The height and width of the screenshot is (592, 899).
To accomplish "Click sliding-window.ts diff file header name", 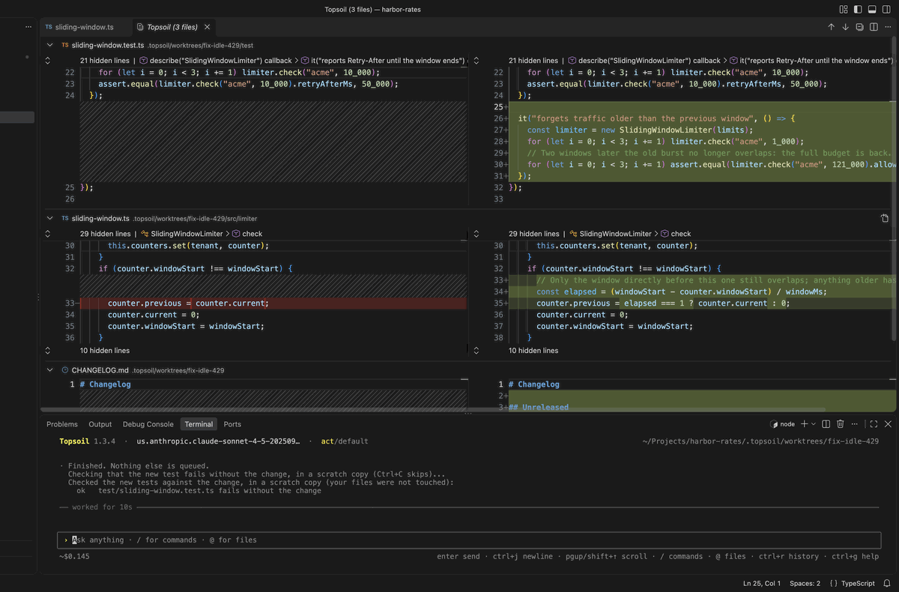I will [x=101, y=218].
